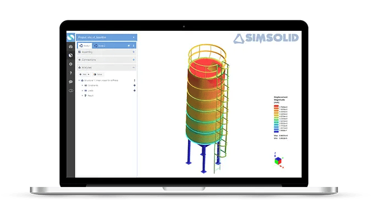Add a new study with plus icon
This screenshot has width=371, height=220.
(x=129, y=46)
